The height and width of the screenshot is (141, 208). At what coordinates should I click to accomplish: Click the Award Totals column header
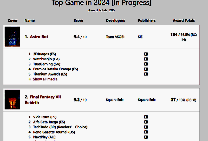(x=184, y=20)
